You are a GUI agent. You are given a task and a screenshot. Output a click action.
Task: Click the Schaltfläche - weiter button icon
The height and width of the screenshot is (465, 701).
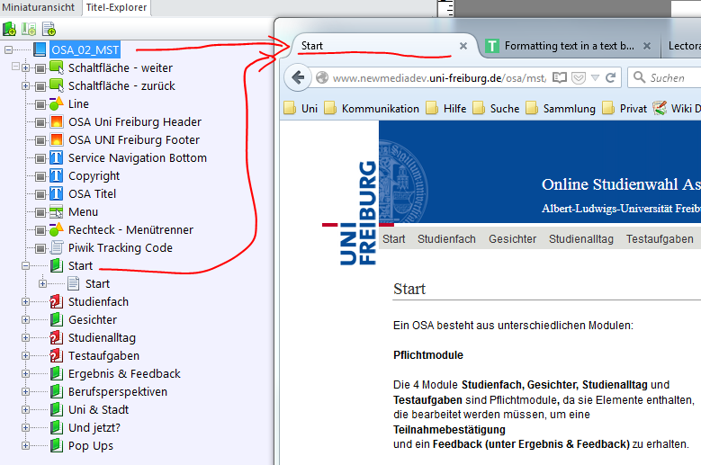tap(57, 67)
